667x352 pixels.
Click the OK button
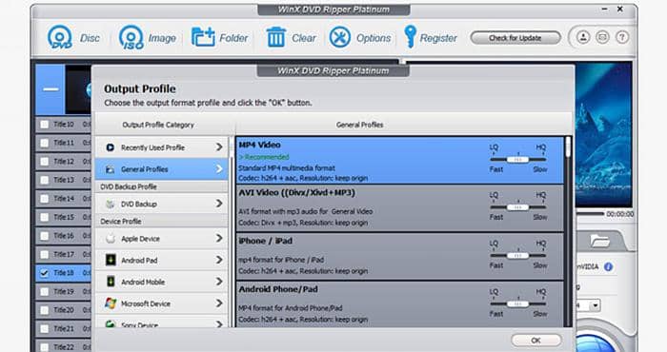(x=536, y=341)
